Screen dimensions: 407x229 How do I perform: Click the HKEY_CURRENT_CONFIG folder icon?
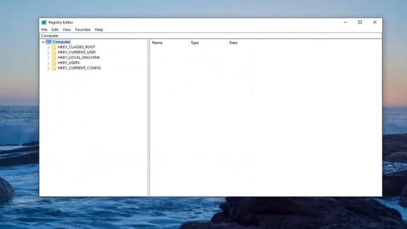(53, 68)
